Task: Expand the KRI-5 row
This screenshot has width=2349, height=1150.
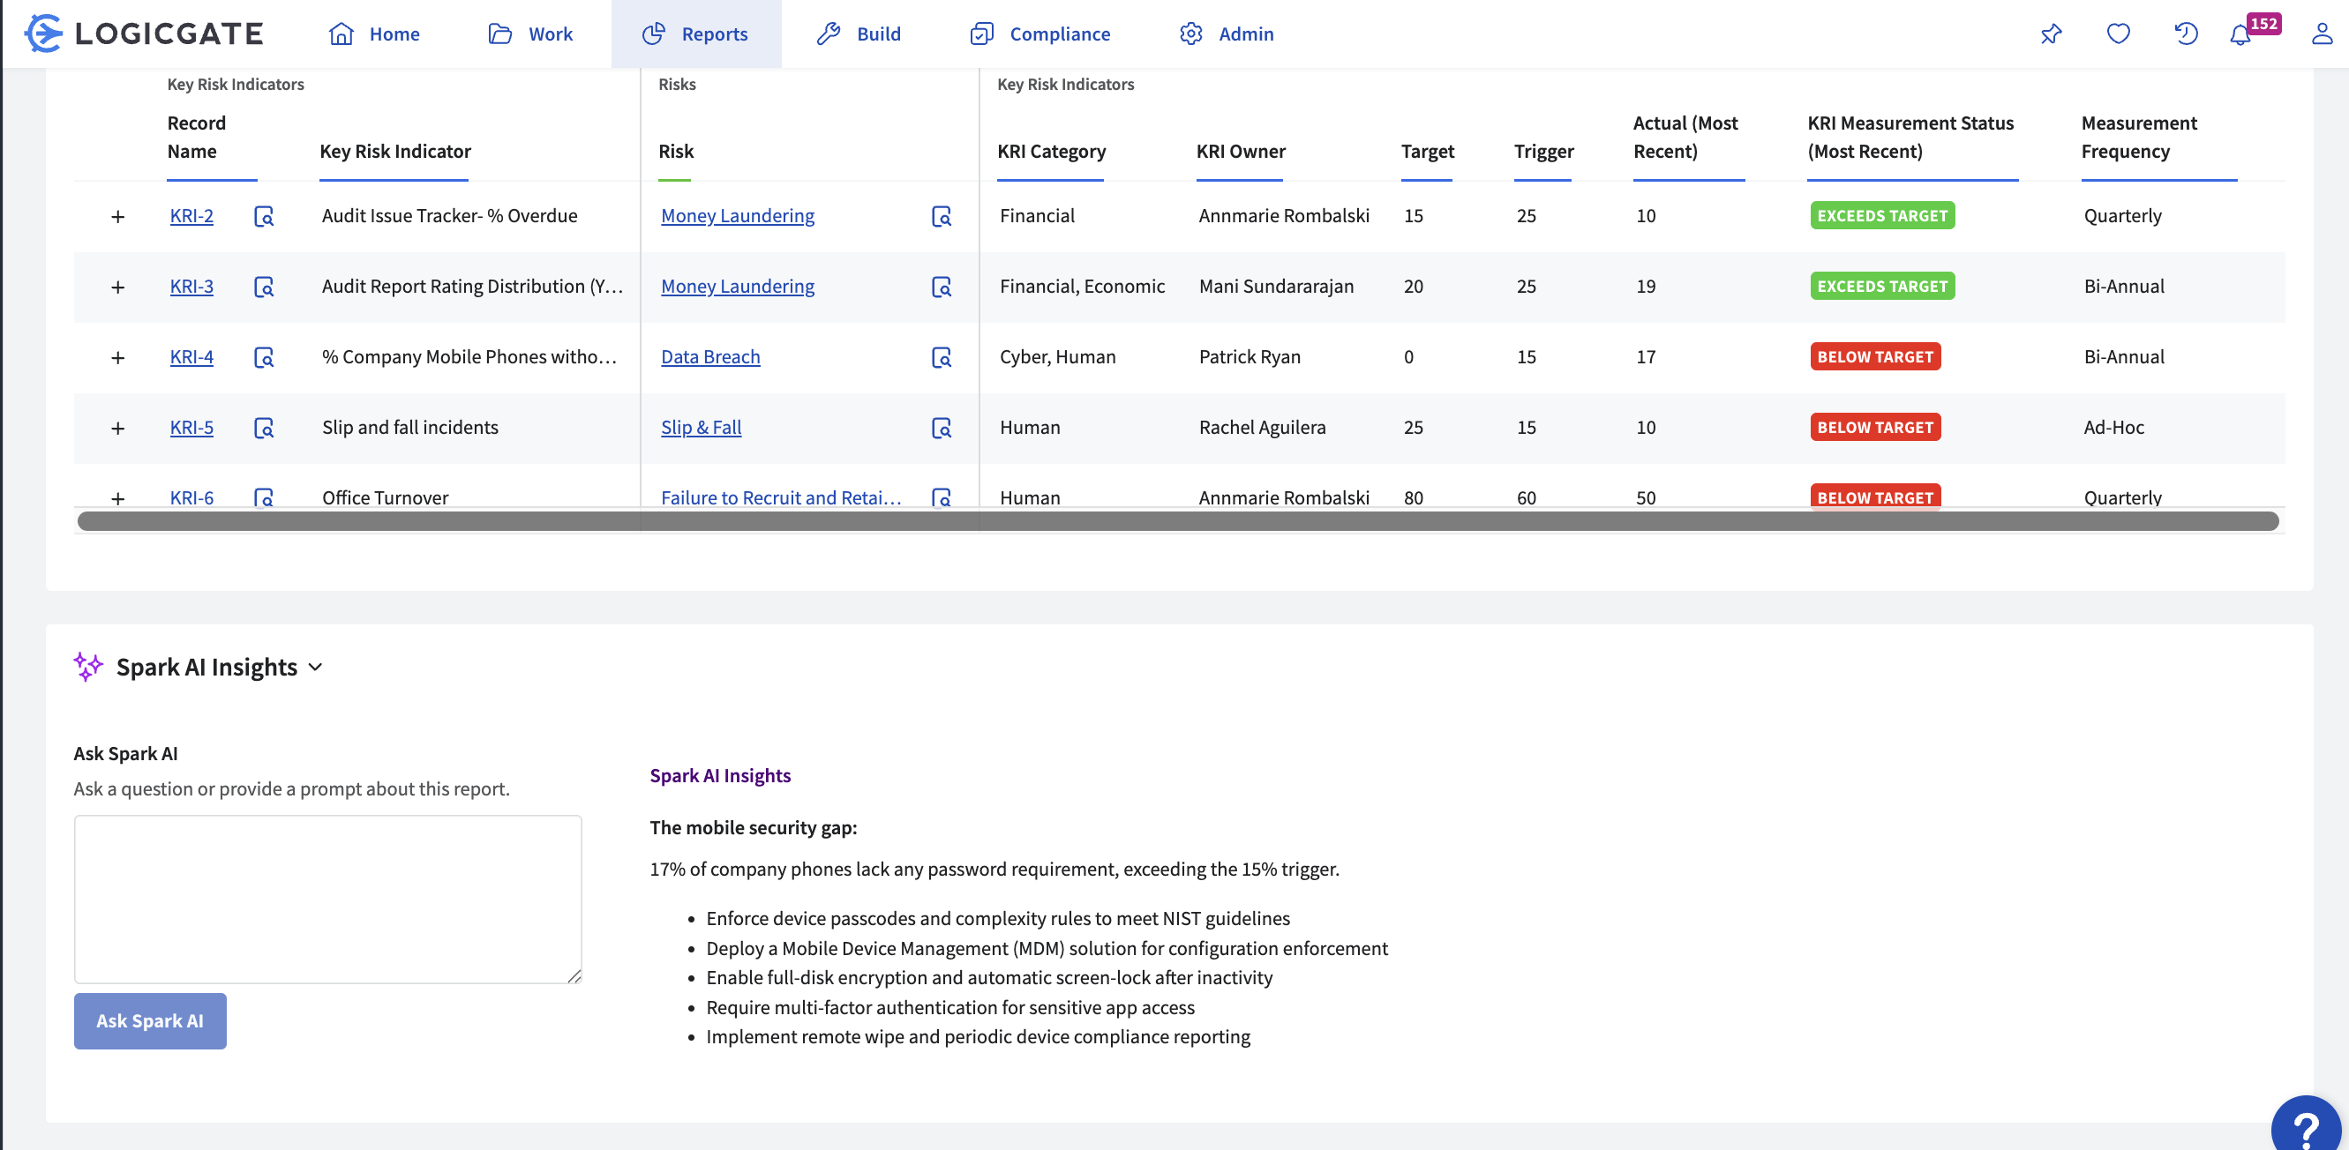Action: (x=117, y=428)
